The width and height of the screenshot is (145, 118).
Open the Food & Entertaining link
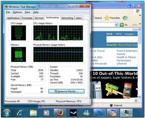click(x=127, y=51)
